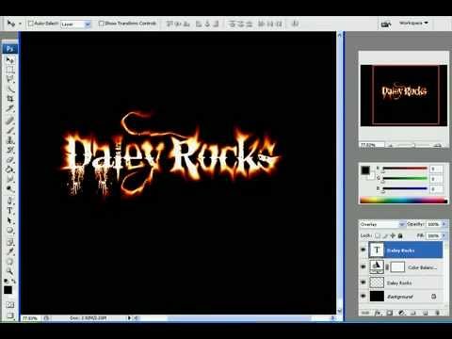Toggle lock position icon
The image size is (452, 339).
coord(393,235)
